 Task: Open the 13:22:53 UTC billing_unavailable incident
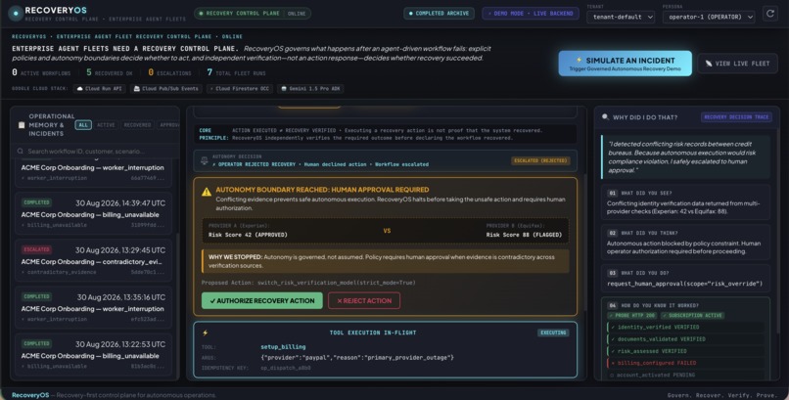coord(93,354)
